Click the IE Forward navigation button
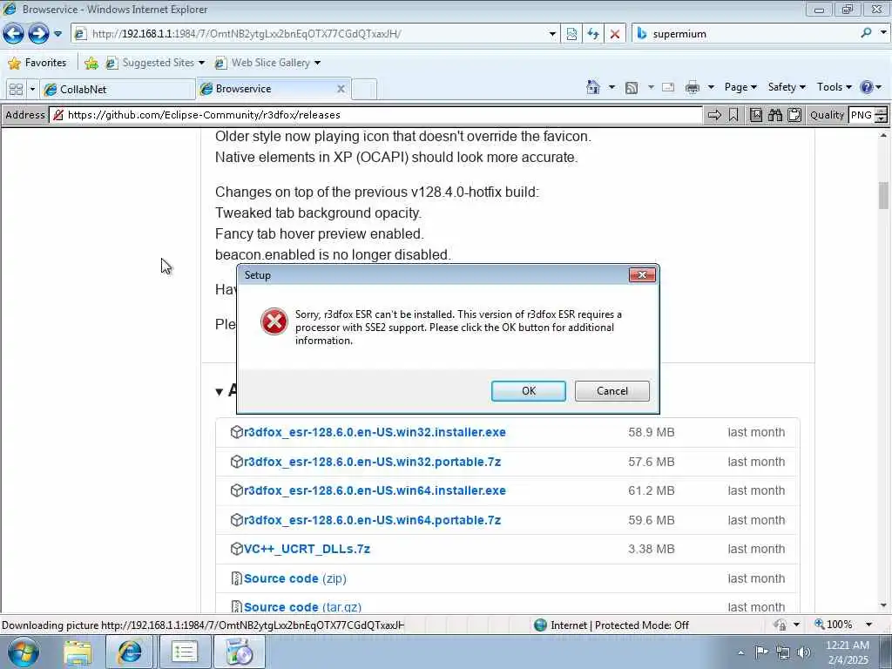Screen dimensions: 892x669 (38, 34)
